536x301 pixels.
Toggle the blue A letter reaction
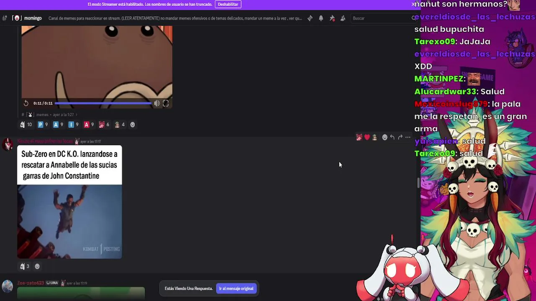(x=58, y=125)
